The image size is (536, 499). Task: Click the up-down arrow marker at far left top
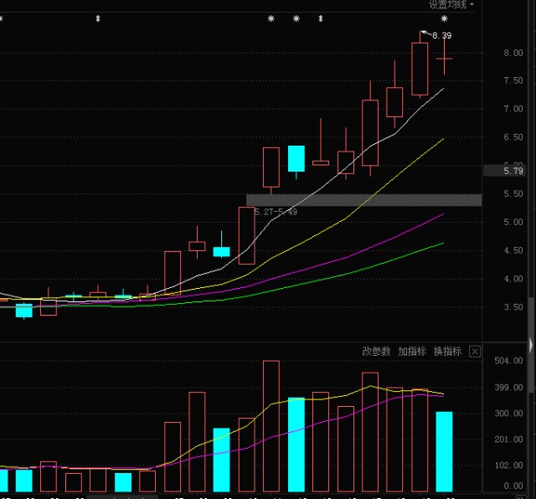coord(98,18)
